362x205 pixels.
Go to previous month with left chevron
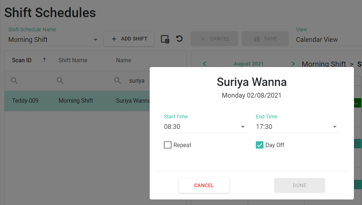click(x=204, y=64)
